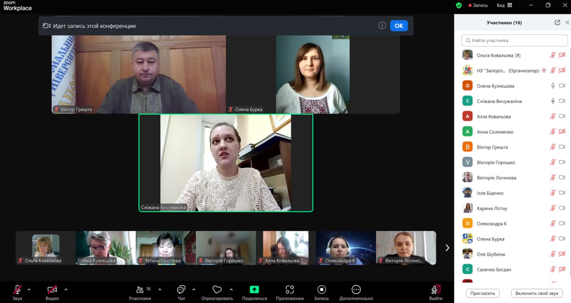
Task: Click the Запись record icon
Action: click(x=321, y=290)
